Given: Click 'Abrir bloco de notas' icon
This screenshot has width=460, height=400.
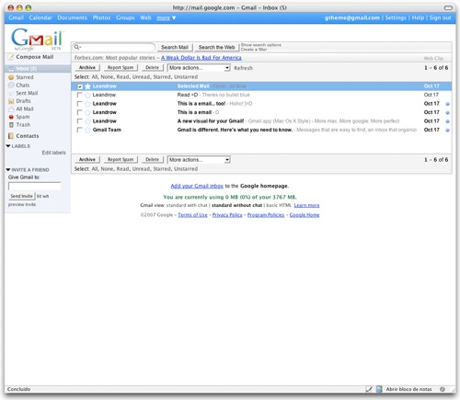Looking at the screenshot, I should click(x=379, y=389).
